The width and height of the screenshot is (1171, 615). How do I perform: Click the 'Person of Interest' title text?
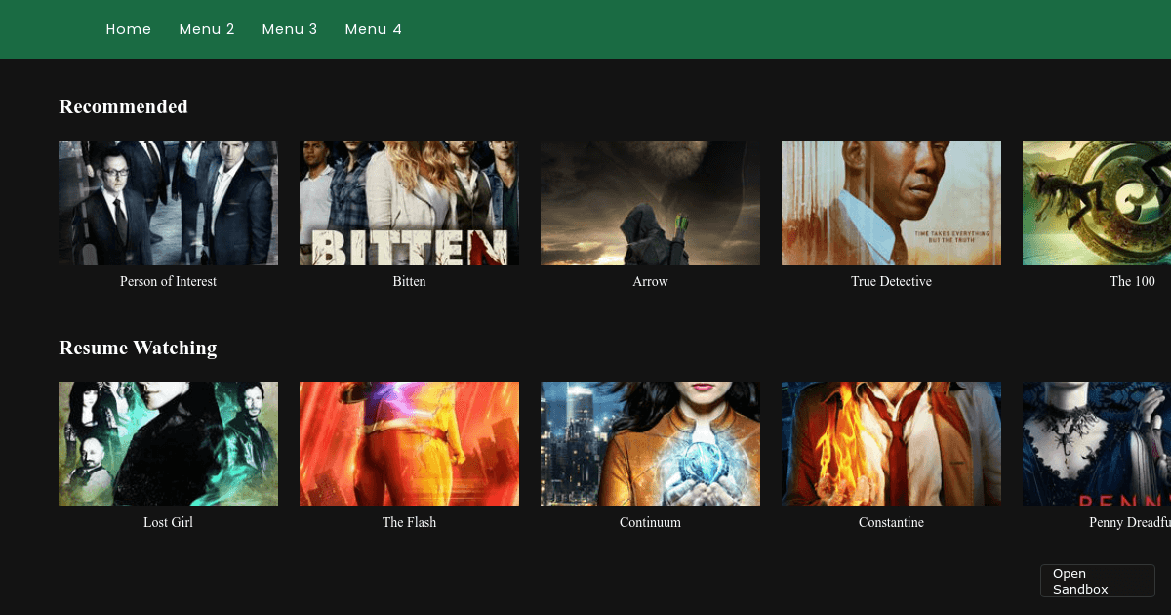[168, 281]
